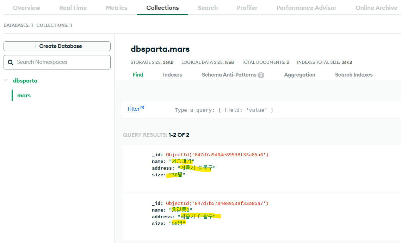The height and width of the screenshot is (243, 401).
Task: Click the external link icon beside Filter
Action: (x=142, y=108)
